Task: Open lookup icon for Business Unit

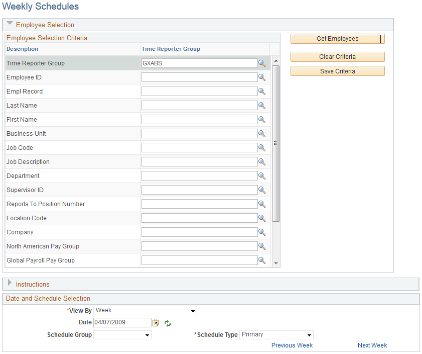Action: 262,134
